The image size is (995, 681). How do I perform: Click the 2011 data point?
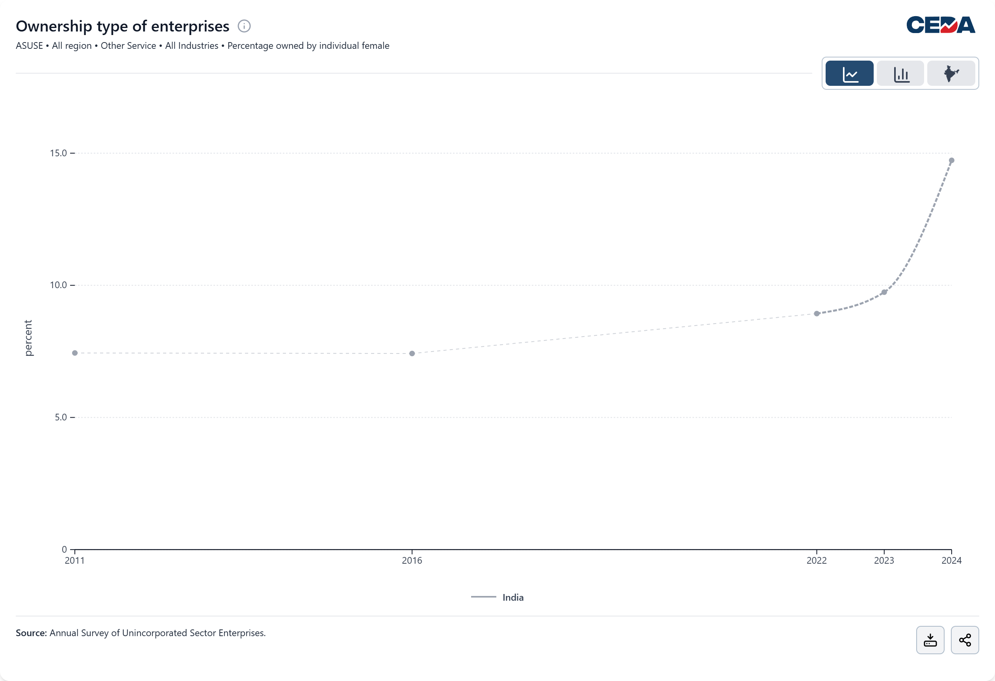click(x=75, y=353)
